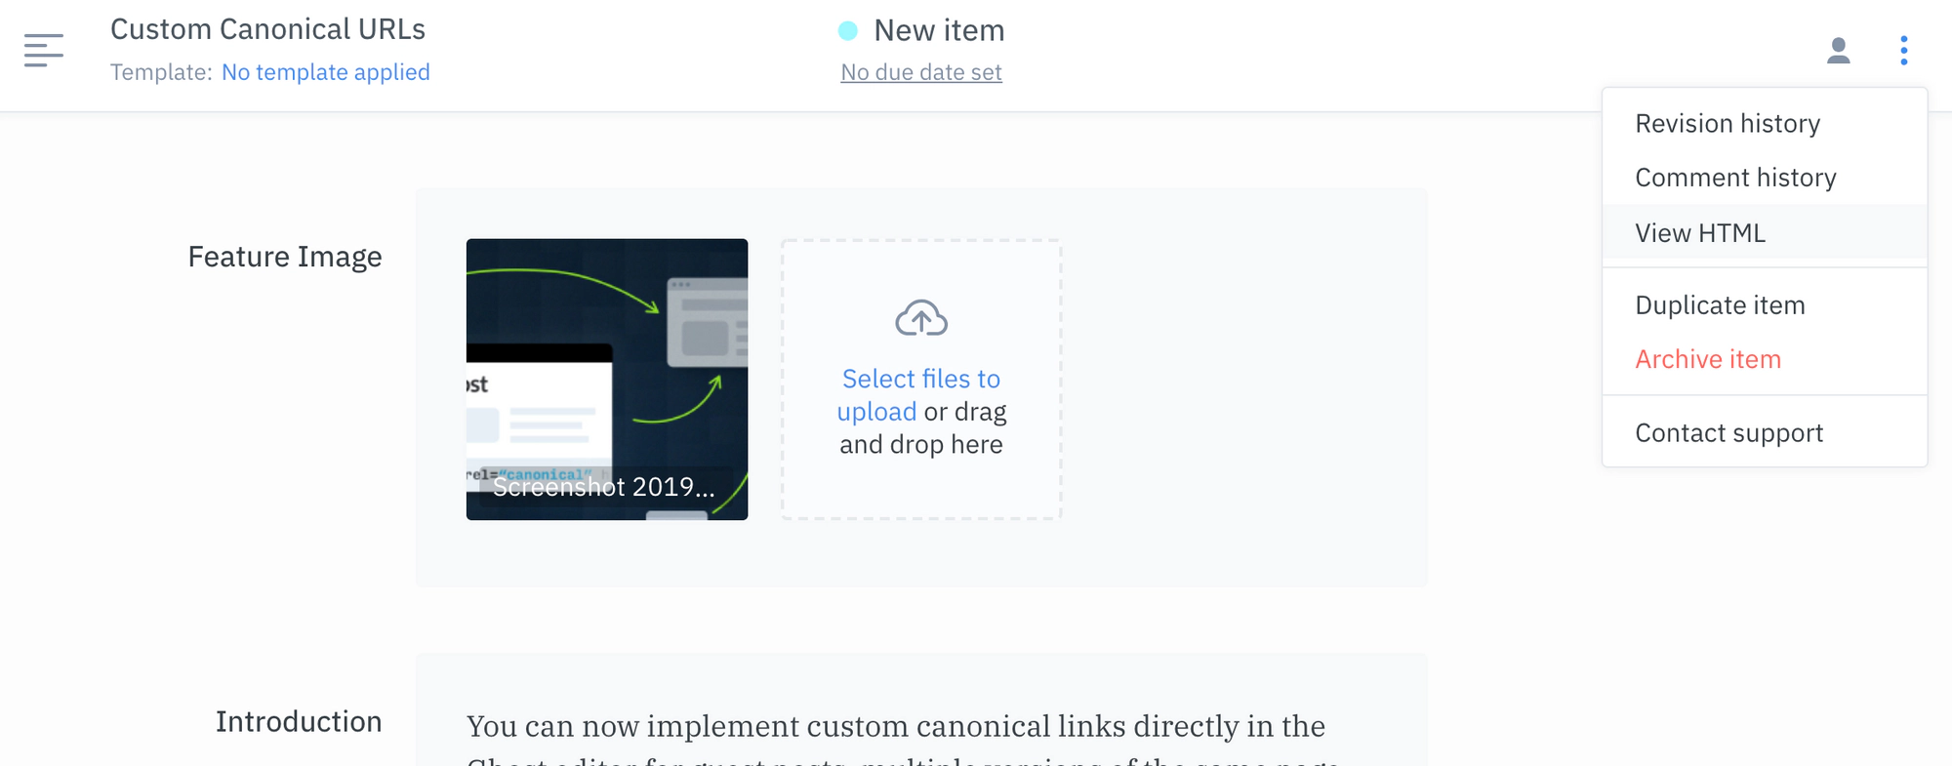The image size is (1952, 766).
Task: Select Comment history menu entry
Action: tap(1735, 178)
